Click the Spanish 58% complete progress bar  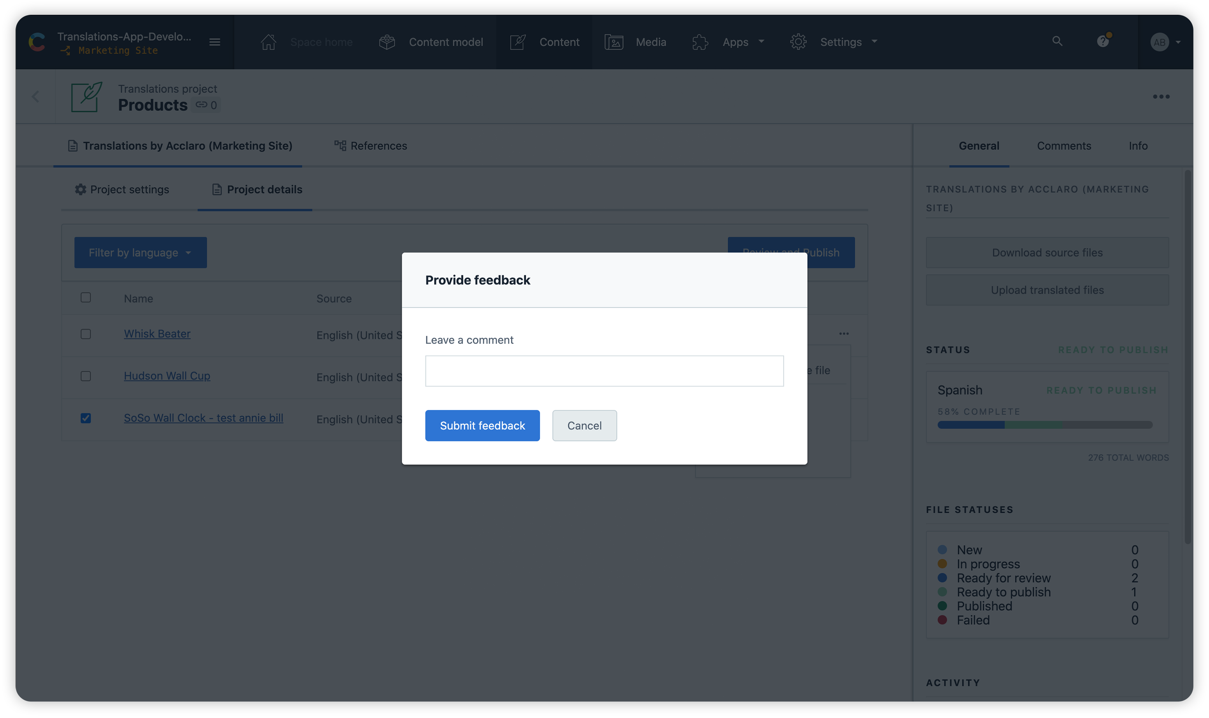[1045, 425]
